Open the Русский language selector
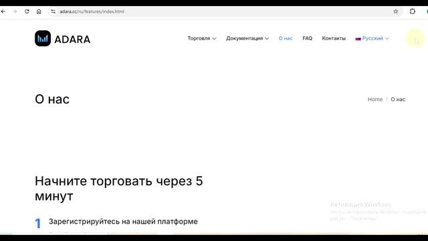 (x=372, y=38)
